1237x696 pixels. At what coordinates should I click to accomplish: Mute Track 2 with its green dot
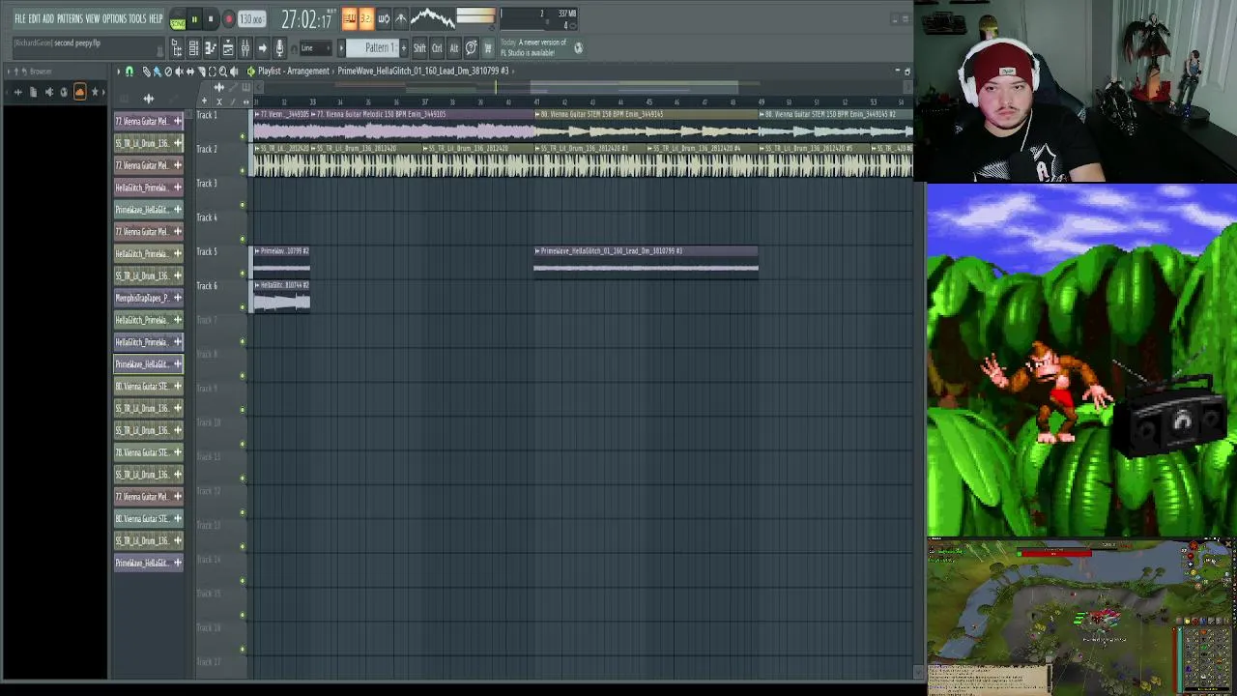243,170
